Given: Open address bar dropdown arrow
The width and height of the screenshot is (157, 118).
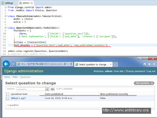Looking at the screenshot, I should 68,64.
